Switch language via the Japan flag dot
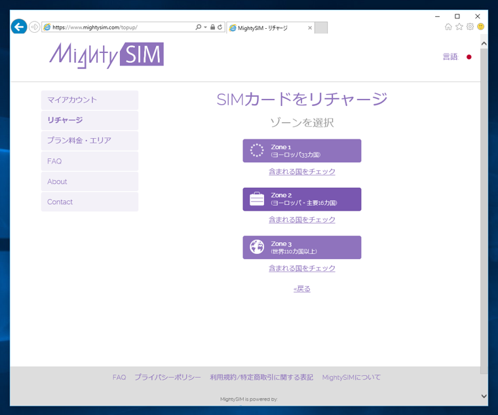This screenshot has height=415, width=498. tap(469, 57)
